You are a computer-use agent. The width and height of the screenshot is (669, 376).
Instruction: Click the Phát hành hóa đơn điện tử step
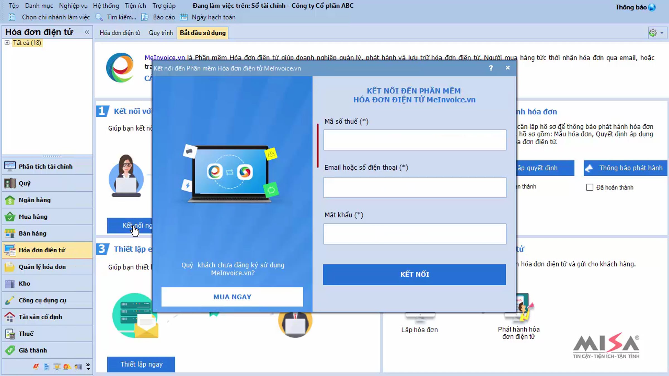tap(519, 333)
